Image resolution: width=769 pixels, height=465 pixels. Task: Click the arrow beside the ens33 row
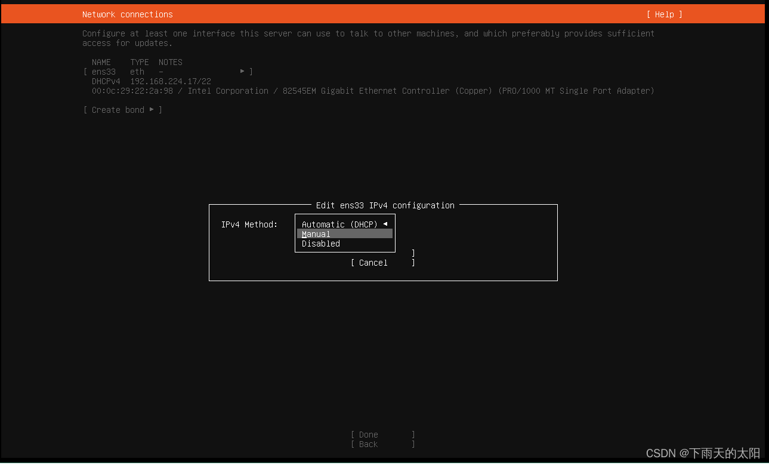click(x=243, y=70)
